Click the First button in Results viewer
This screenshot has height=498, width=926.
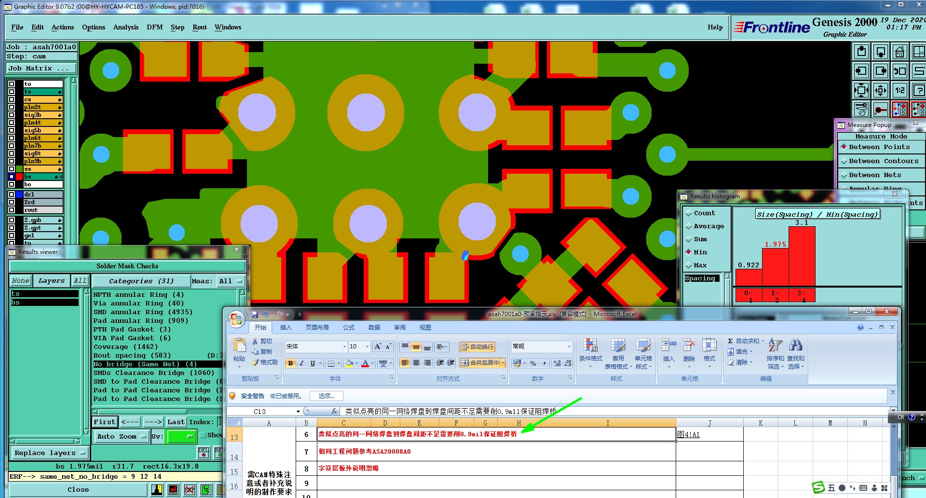[x=105, y=422]
